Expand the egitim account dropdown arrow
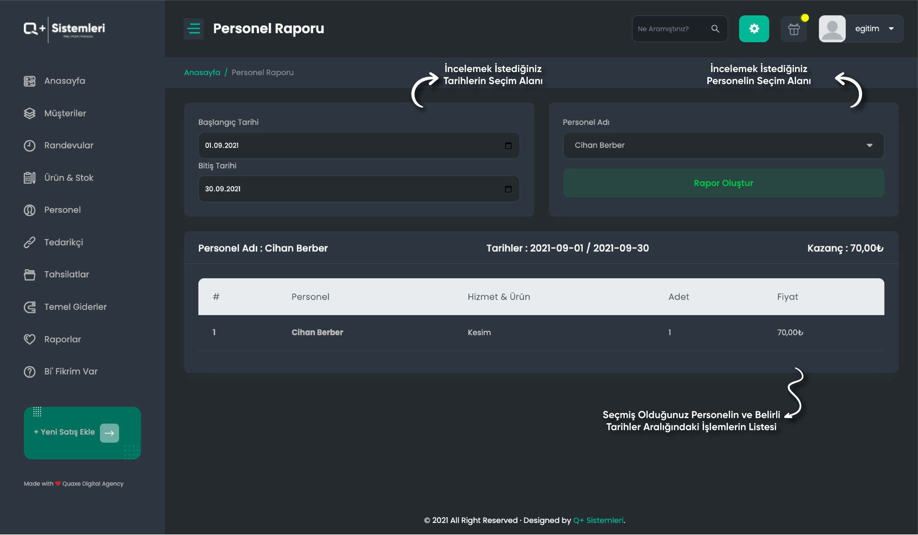 pos(891,28)
